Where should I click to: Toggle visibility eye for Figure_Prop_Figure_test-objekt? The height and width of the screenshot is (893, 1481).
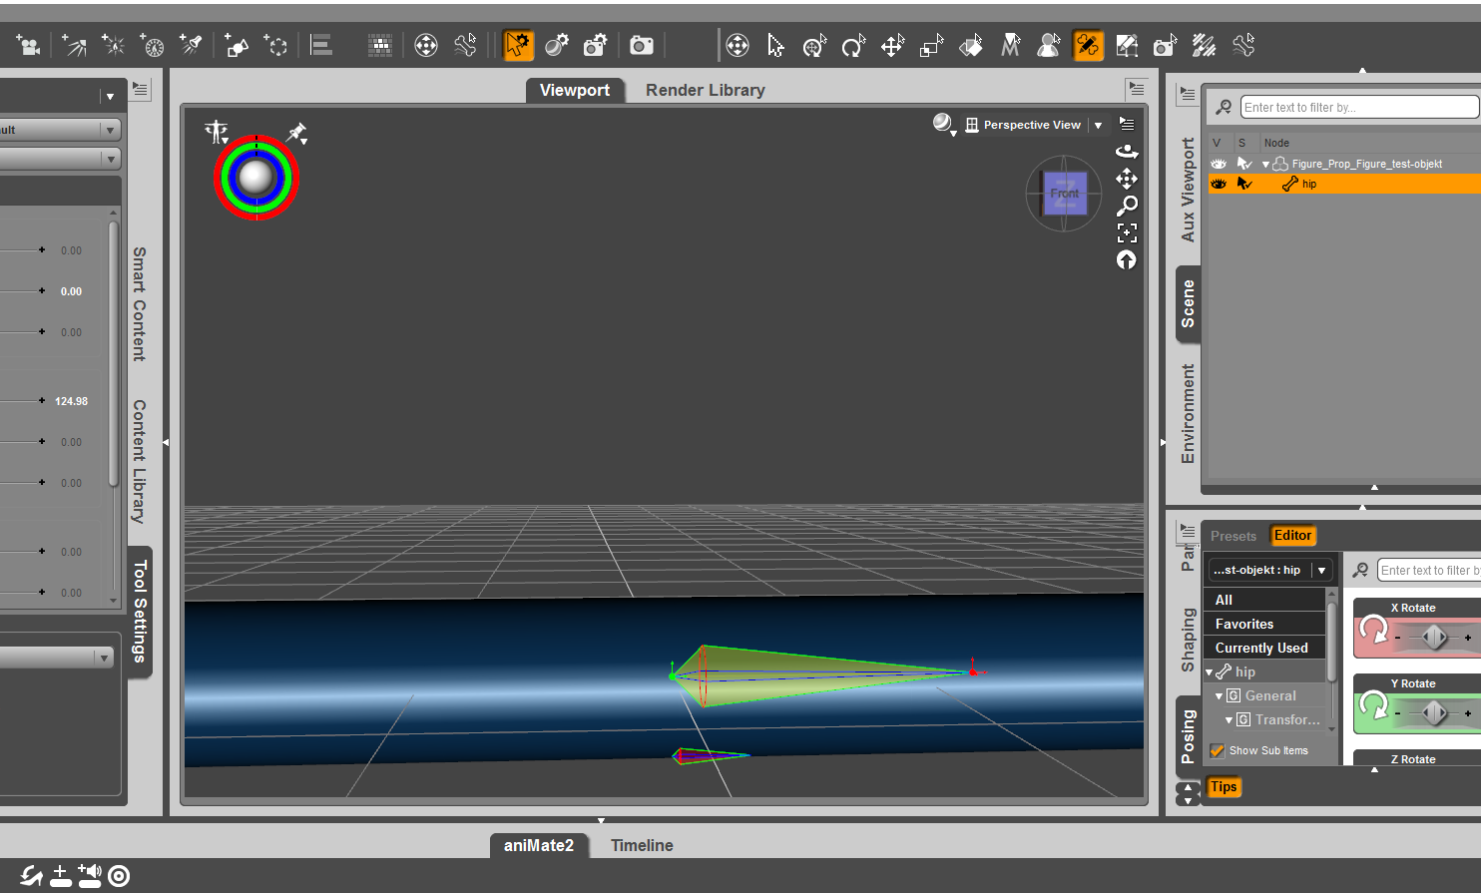(1219, 164)
